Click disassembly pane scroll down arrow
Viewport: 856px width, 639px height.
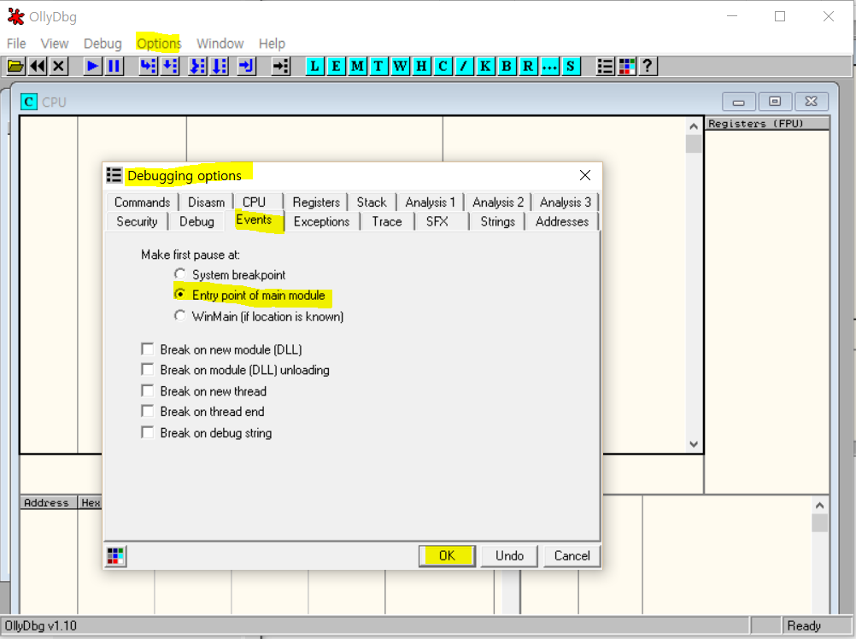[694, 444]
